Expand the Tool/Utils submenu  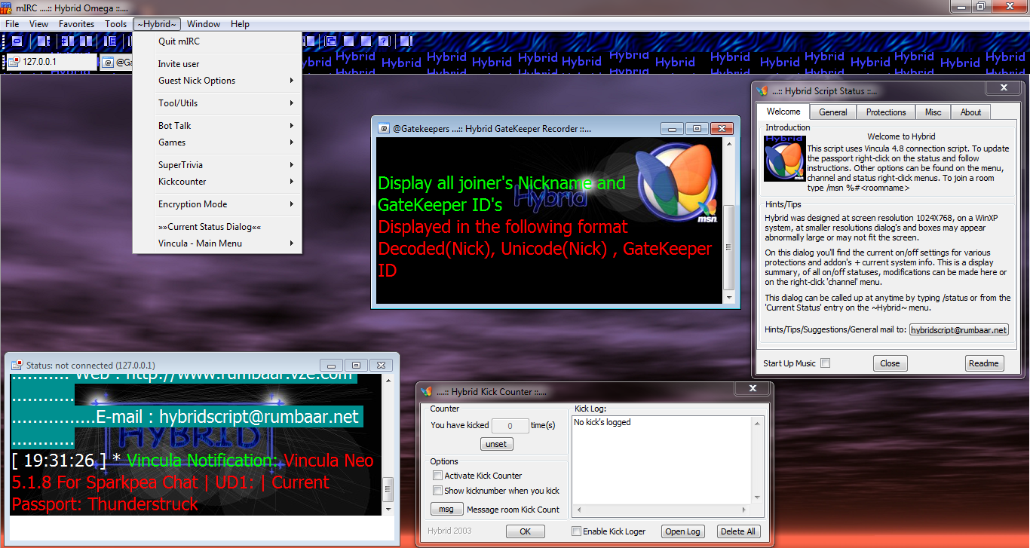pos(217,103)
